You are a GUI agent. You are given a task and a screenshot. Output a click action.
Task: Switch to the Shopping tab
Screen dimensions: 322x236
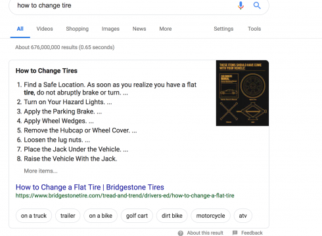(x=78, y=29)
